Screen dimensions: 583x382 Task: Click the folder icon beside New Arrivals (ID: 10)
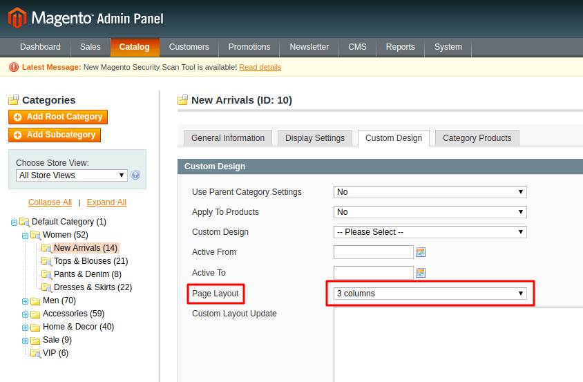[182, 99]
